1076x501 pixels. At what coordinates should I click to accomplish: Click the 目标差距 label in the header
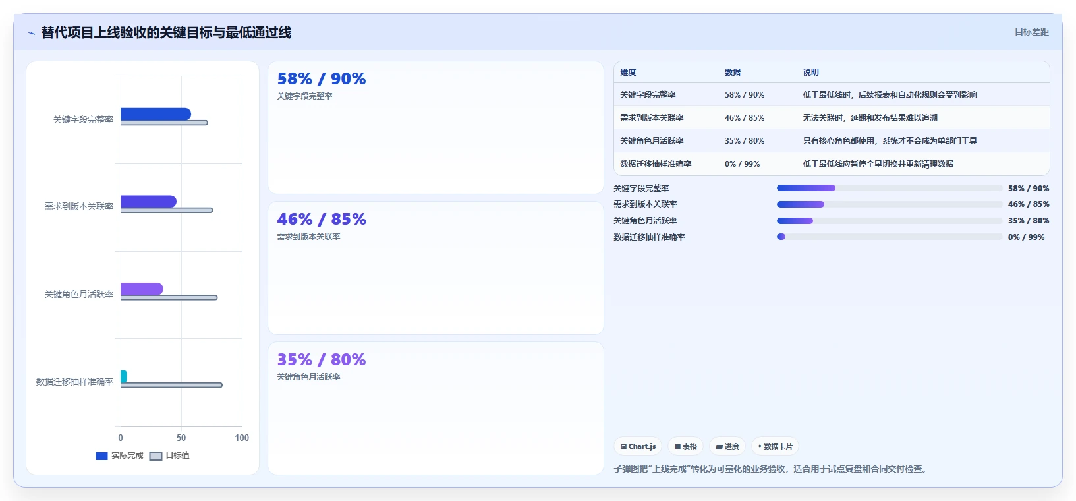pyautogui.click(x=1031, y=32)
